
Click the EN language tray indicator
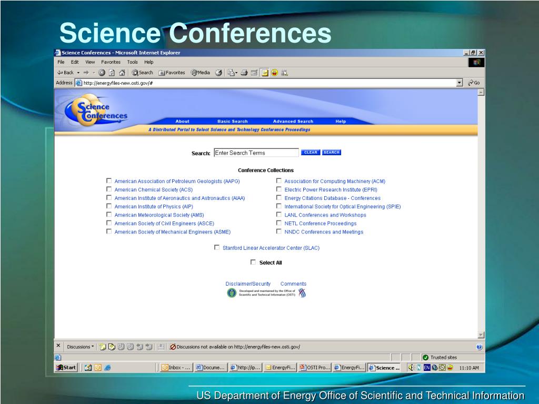click(427, 368)
